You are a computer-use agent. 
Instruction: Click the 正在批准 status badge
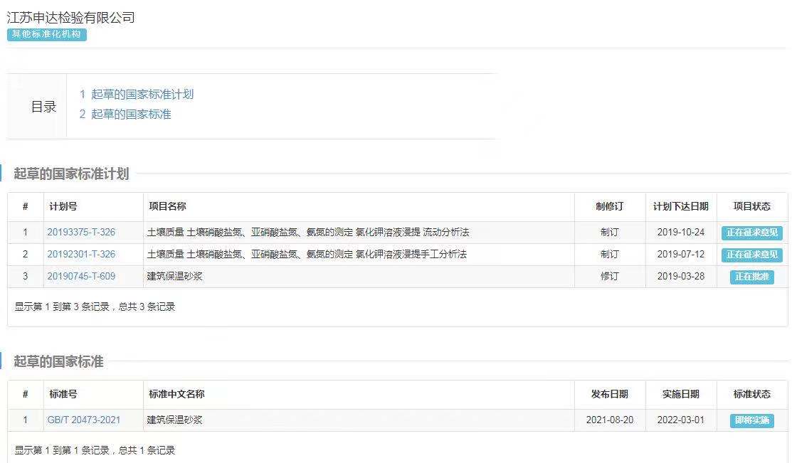point(751,277)
